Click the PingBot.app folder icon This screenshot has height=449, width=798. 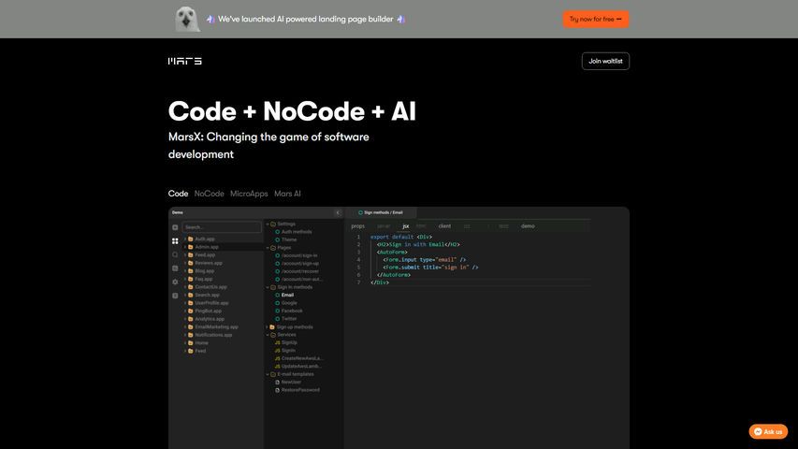[190, 311]
